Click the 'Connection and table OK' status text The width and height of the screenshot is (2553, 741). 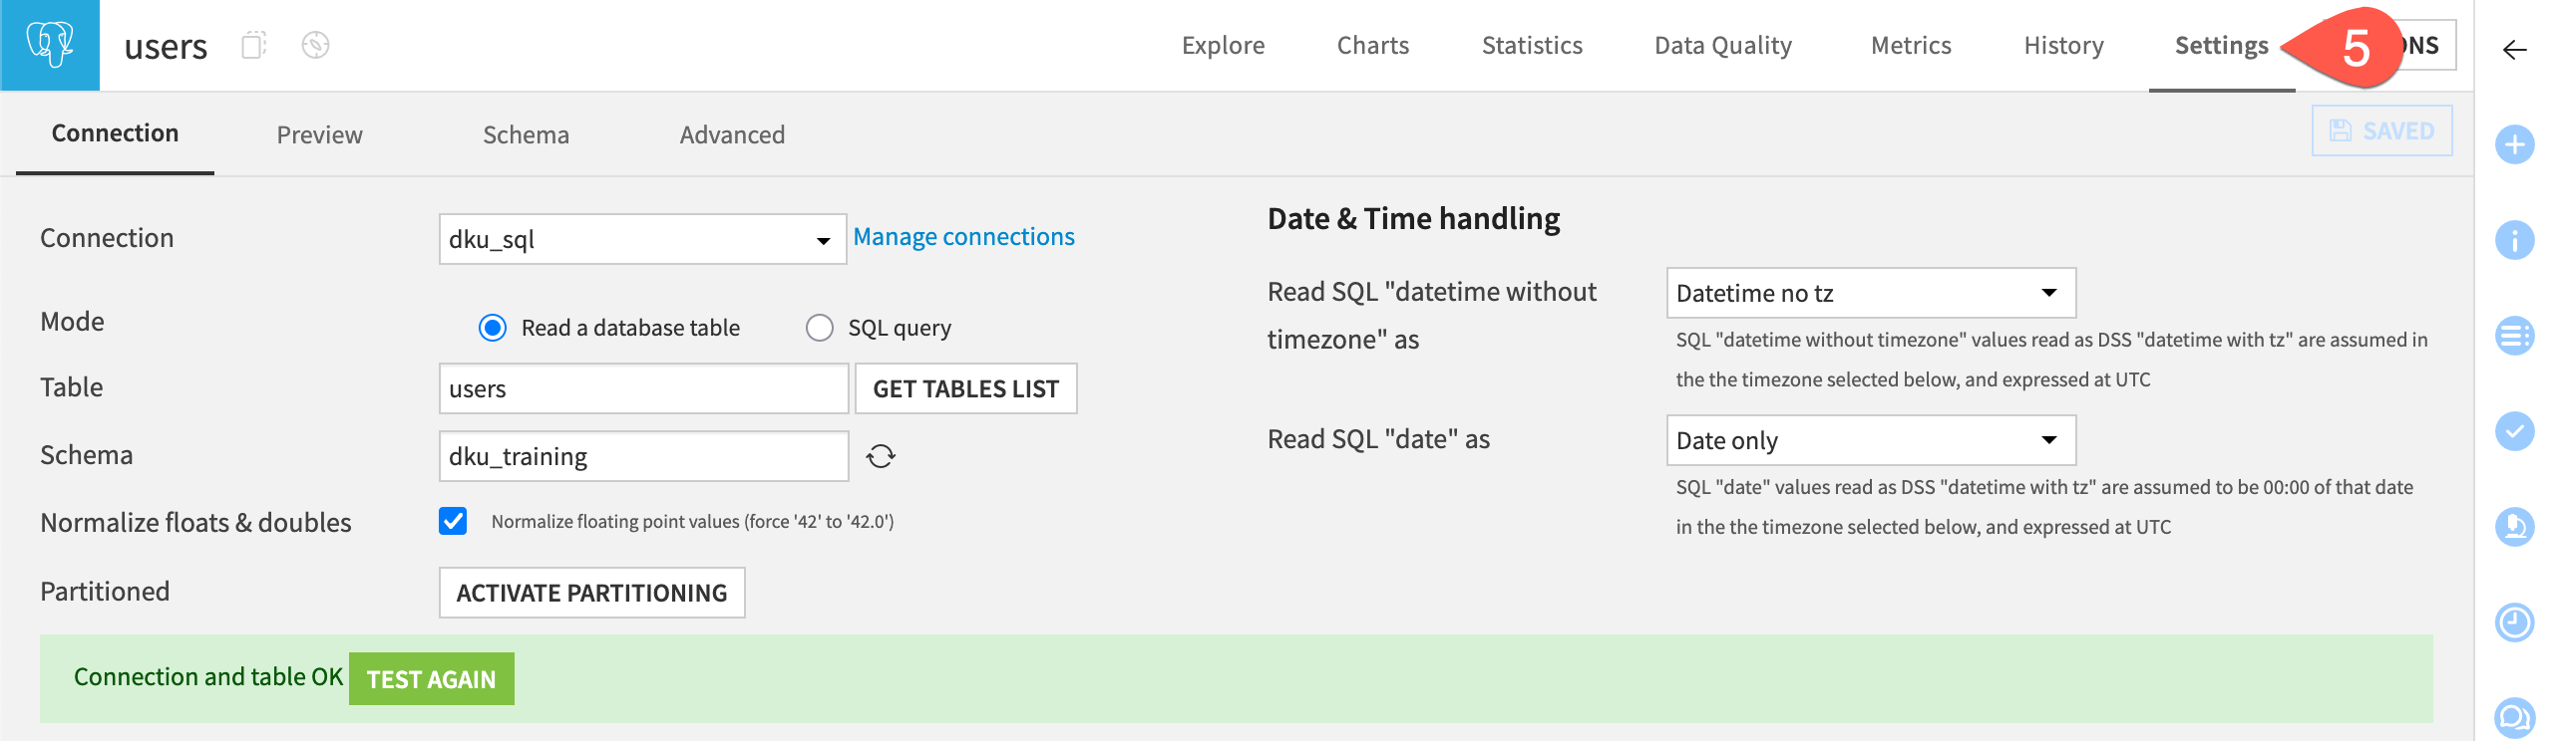(208, 677)
